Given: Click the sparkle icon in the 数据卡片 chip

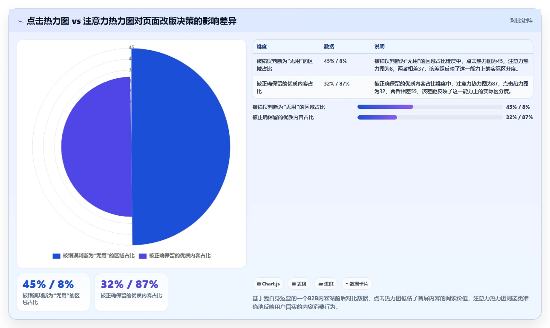Looking at the screenshot, I should click(347, 284).
